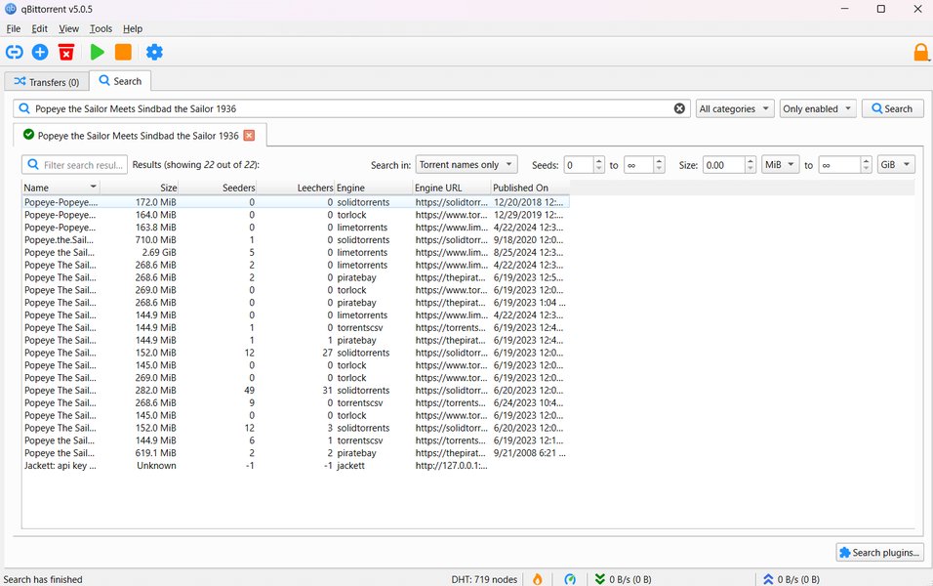
Task: Select the 282.0 MiB result with 49 seeders
Action: 296,391
